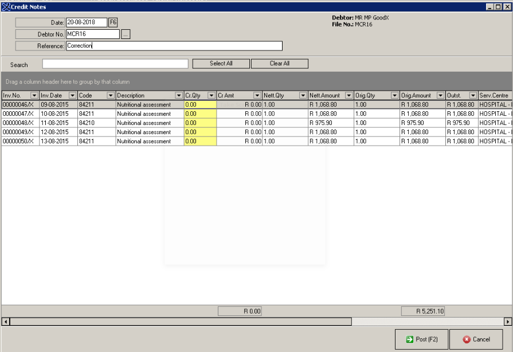
Task: Click the Clear All button
Action: pyautogui.click(x=279, y=64)
